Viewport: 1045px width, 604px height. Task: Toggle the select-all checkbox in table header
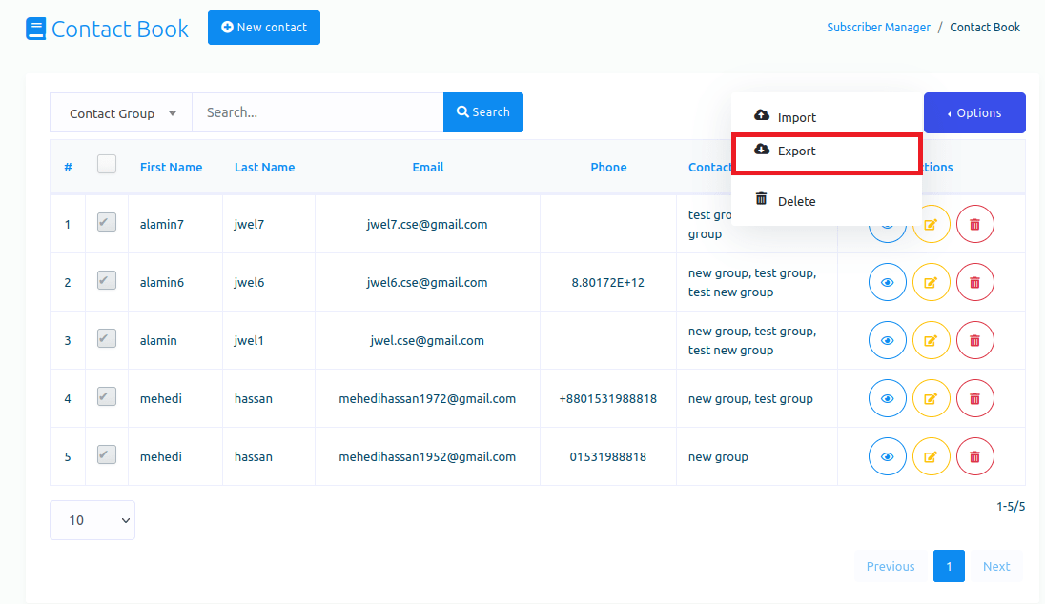coord(107,165)
